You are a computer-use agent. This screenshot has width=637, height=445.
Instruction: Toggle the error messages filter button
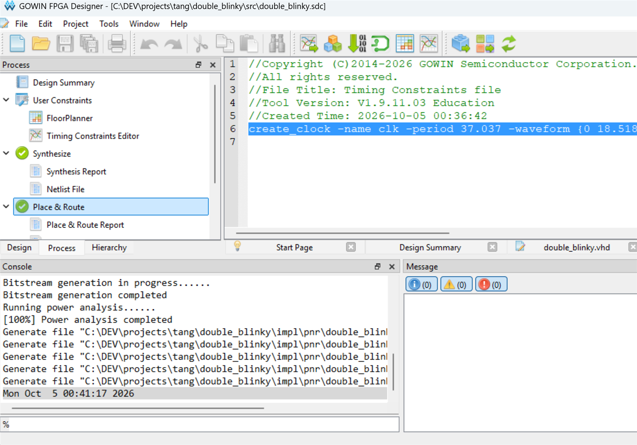coord(491,284)
